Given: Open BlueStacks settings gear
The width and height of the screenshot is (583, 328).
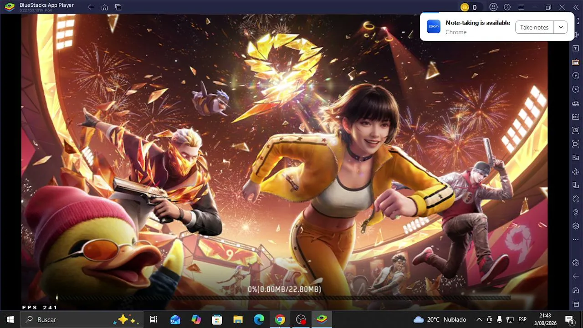Looking at the screenshot, I should [576, 263].
